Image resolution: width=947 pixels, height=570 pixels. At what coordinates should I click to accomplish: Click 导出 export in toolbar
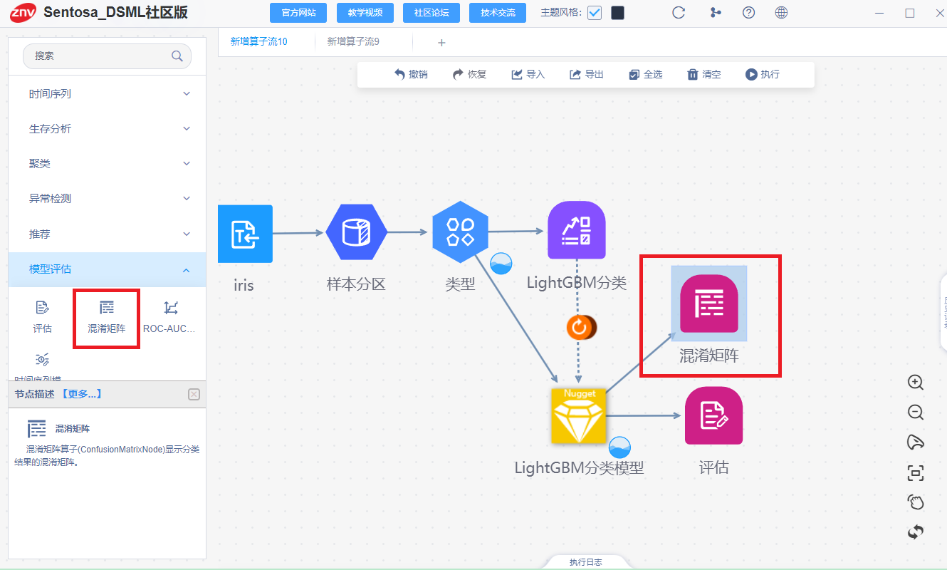tap(587, 74)
